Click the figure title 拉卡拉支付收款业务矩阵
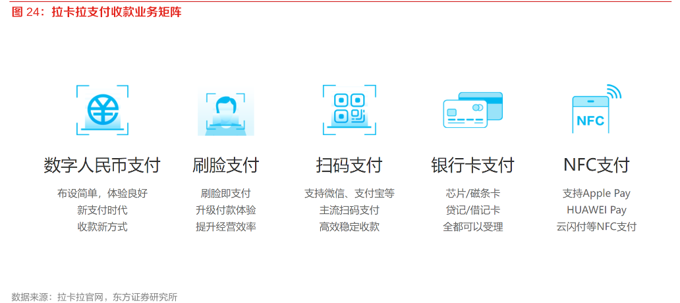This screenshot has height=303, width=680. coord(117,12)
